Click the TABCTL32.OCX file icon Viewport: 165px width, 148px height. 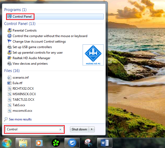(x=9, y=100)
